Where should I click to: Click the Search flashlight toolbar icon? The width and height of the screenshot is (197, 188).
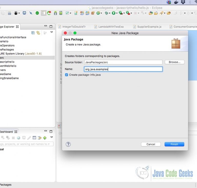click(161, 13)
